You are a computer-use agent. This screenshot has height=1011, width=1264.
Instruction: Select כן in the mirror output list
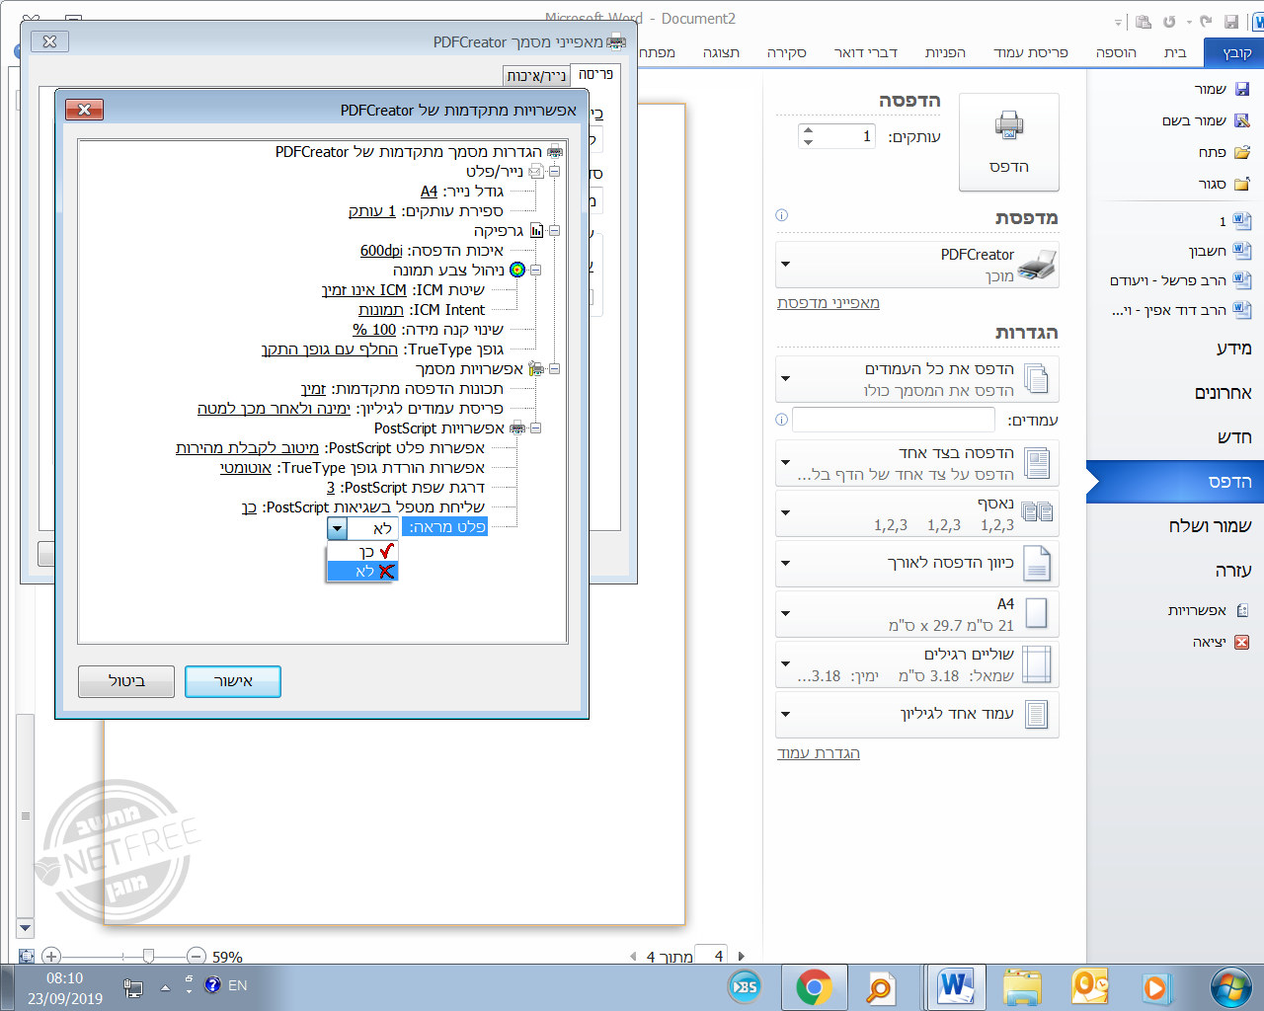(362, 552)
